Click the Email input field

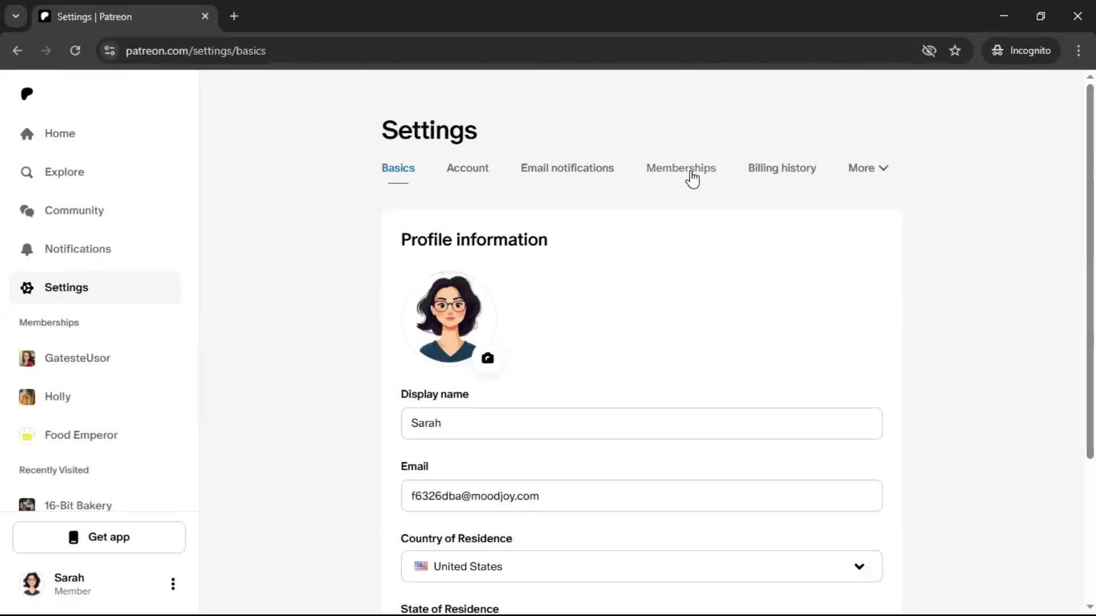pyautogui.click(x=641, y=496)
